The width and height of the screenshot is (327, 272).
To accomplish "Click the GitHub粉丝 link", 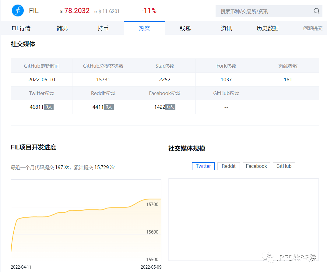I will [x=226, y=93].
